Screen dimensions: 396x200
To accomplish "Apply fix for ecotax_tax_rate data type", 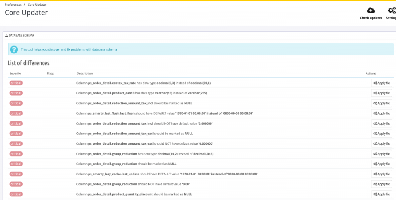I will point(381,83).
